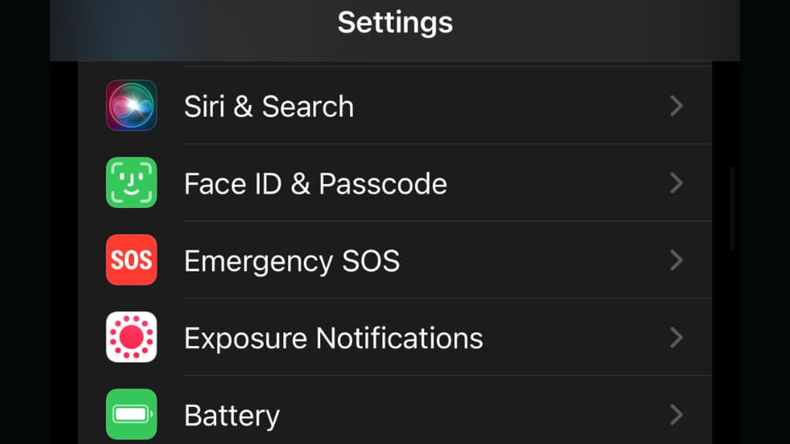Tap the Settings title in header

pos(395,22)
